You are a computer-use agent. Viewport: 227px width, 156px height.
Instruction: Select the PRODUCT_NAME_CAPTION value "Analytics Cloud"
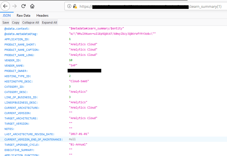(x=83, y=49)
